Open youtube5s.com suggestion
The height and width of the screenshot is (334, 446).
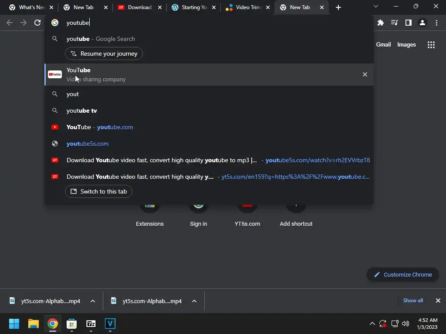209,144
